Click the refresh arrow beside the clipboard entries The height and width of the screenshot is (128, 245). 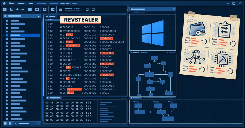233,43
